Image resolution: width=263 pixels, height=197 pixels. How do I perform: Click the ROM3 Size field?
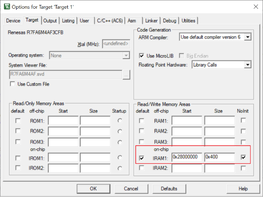pyautogui.click(x=95, y=142)
